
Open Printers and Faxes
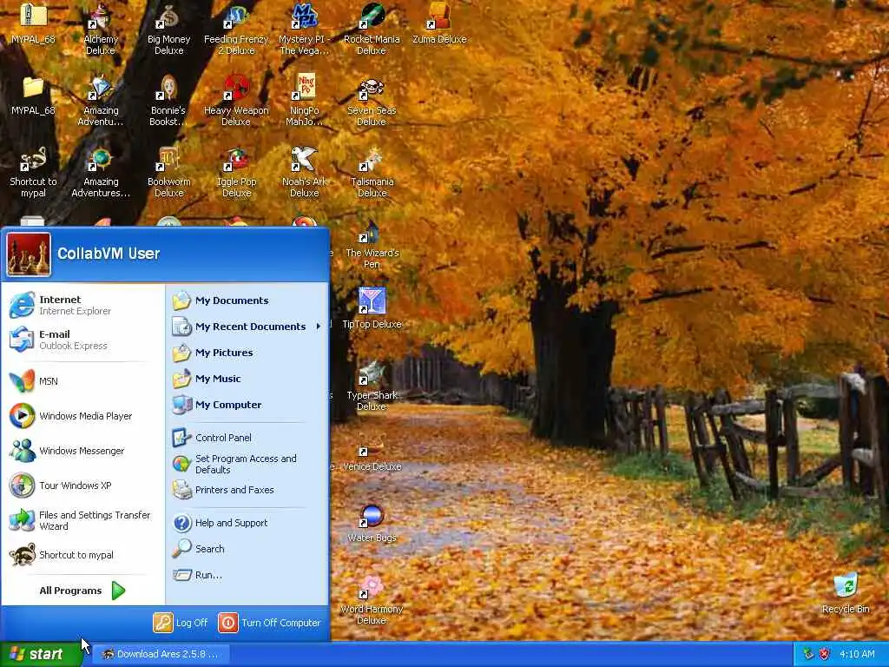[247, 490]
